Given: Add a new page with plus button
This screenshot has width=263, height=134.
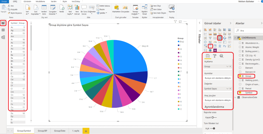Looking at the screenshot, I should [86, 131].
